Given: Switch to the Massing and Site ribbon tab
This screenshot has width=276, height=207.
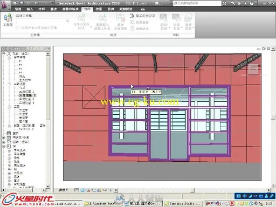Looking at the screenshot, I should click(x=70, y=9).
